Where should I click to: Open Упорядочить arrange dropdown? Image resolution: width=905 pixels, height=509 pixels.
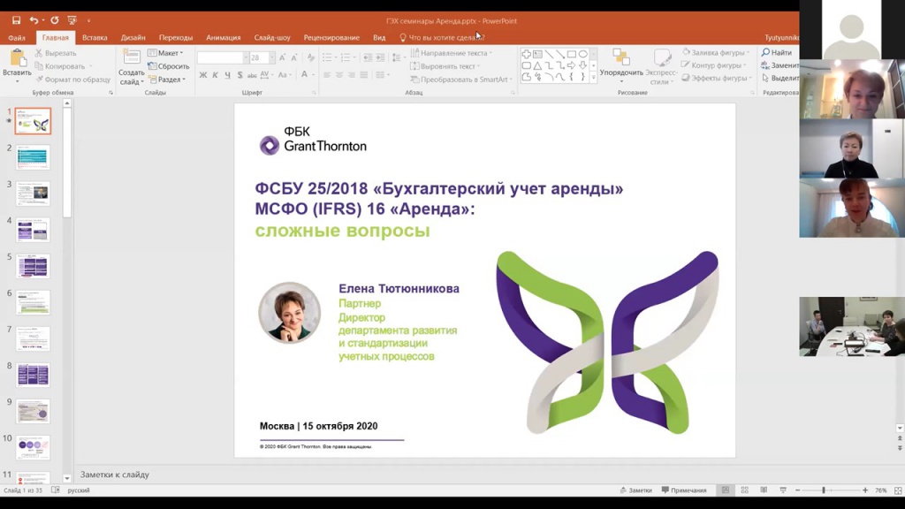[x=621, y=64]
